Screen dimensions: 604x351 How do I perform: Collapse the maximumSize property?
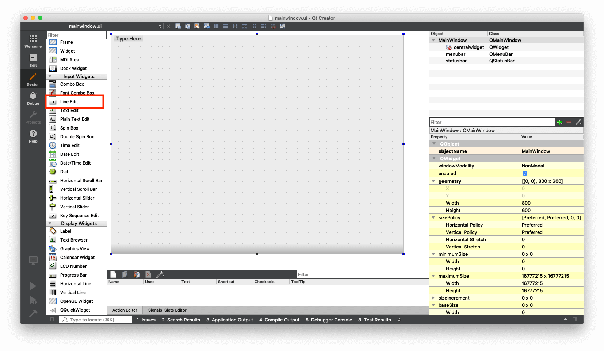(433, 276)
